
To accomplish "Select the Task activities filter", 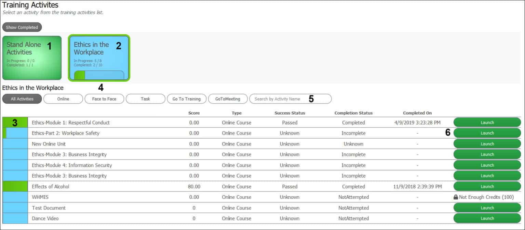I will (145, 99).
